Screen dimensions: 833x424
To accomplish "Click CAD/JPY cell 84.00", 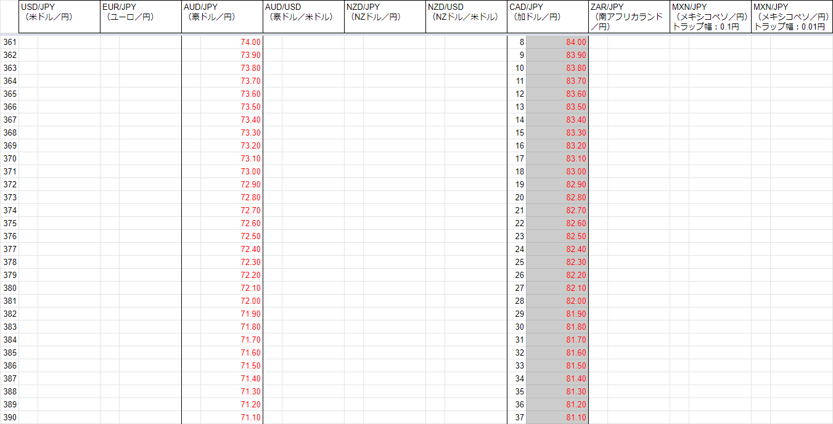I will (557, 42).
